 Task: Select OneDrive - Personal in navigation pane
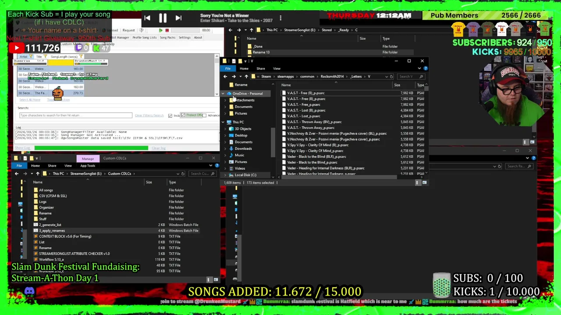click(x=248, y=94)
